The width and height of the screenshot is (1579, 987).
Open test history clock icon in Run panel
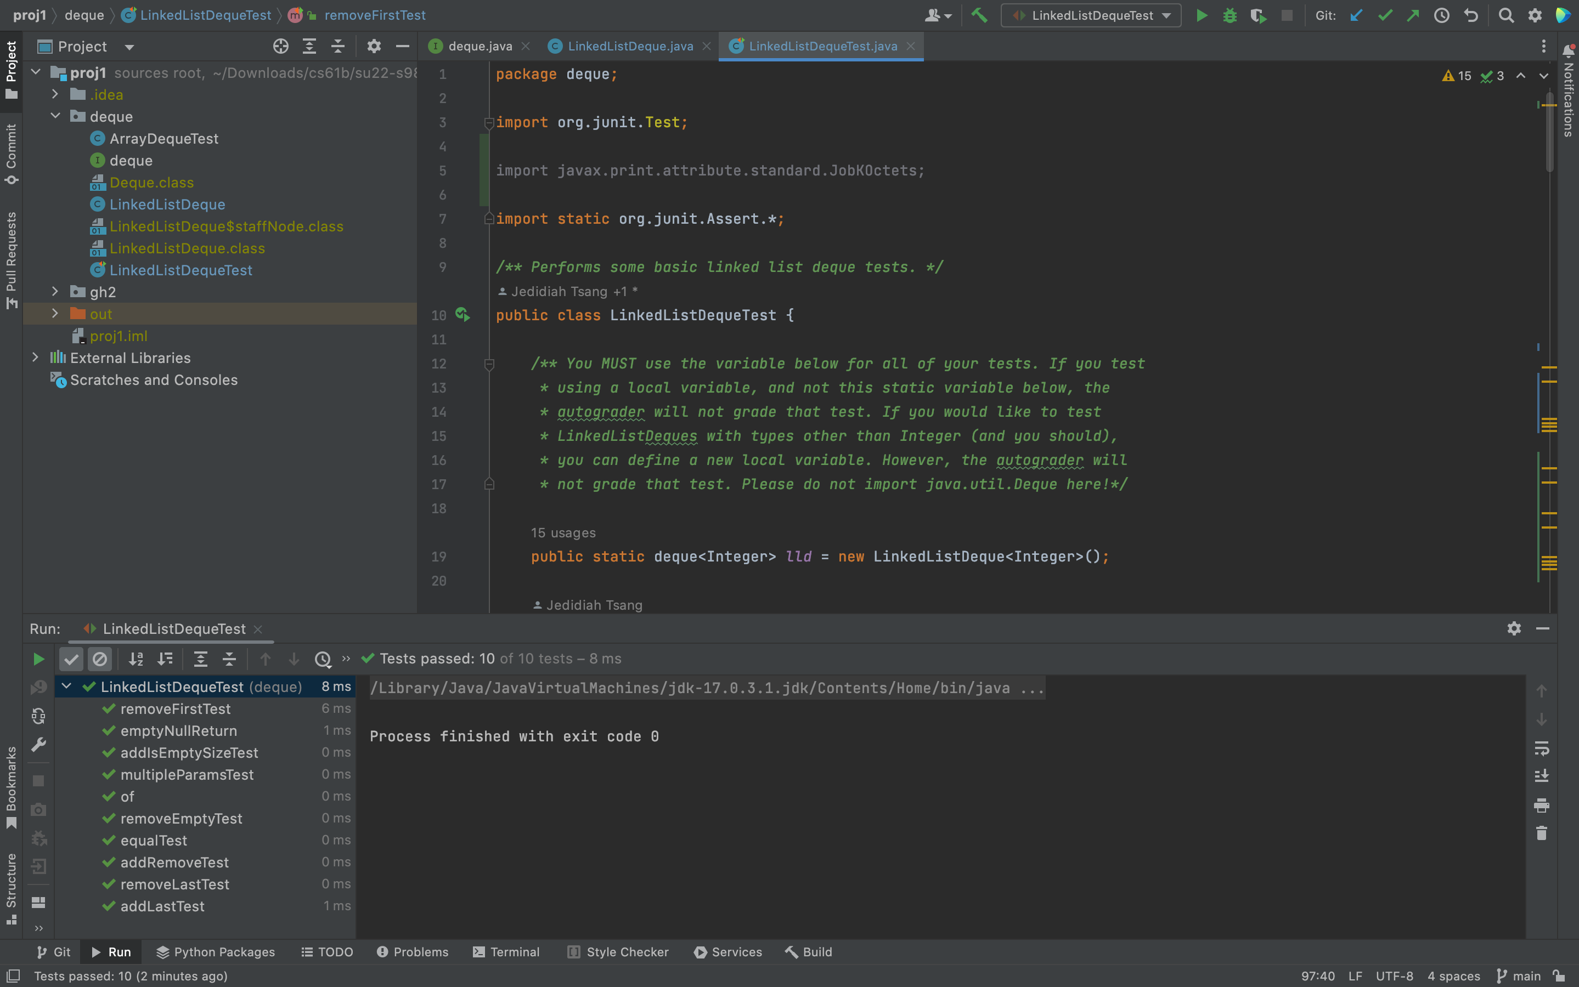click(x=323, y=659)
